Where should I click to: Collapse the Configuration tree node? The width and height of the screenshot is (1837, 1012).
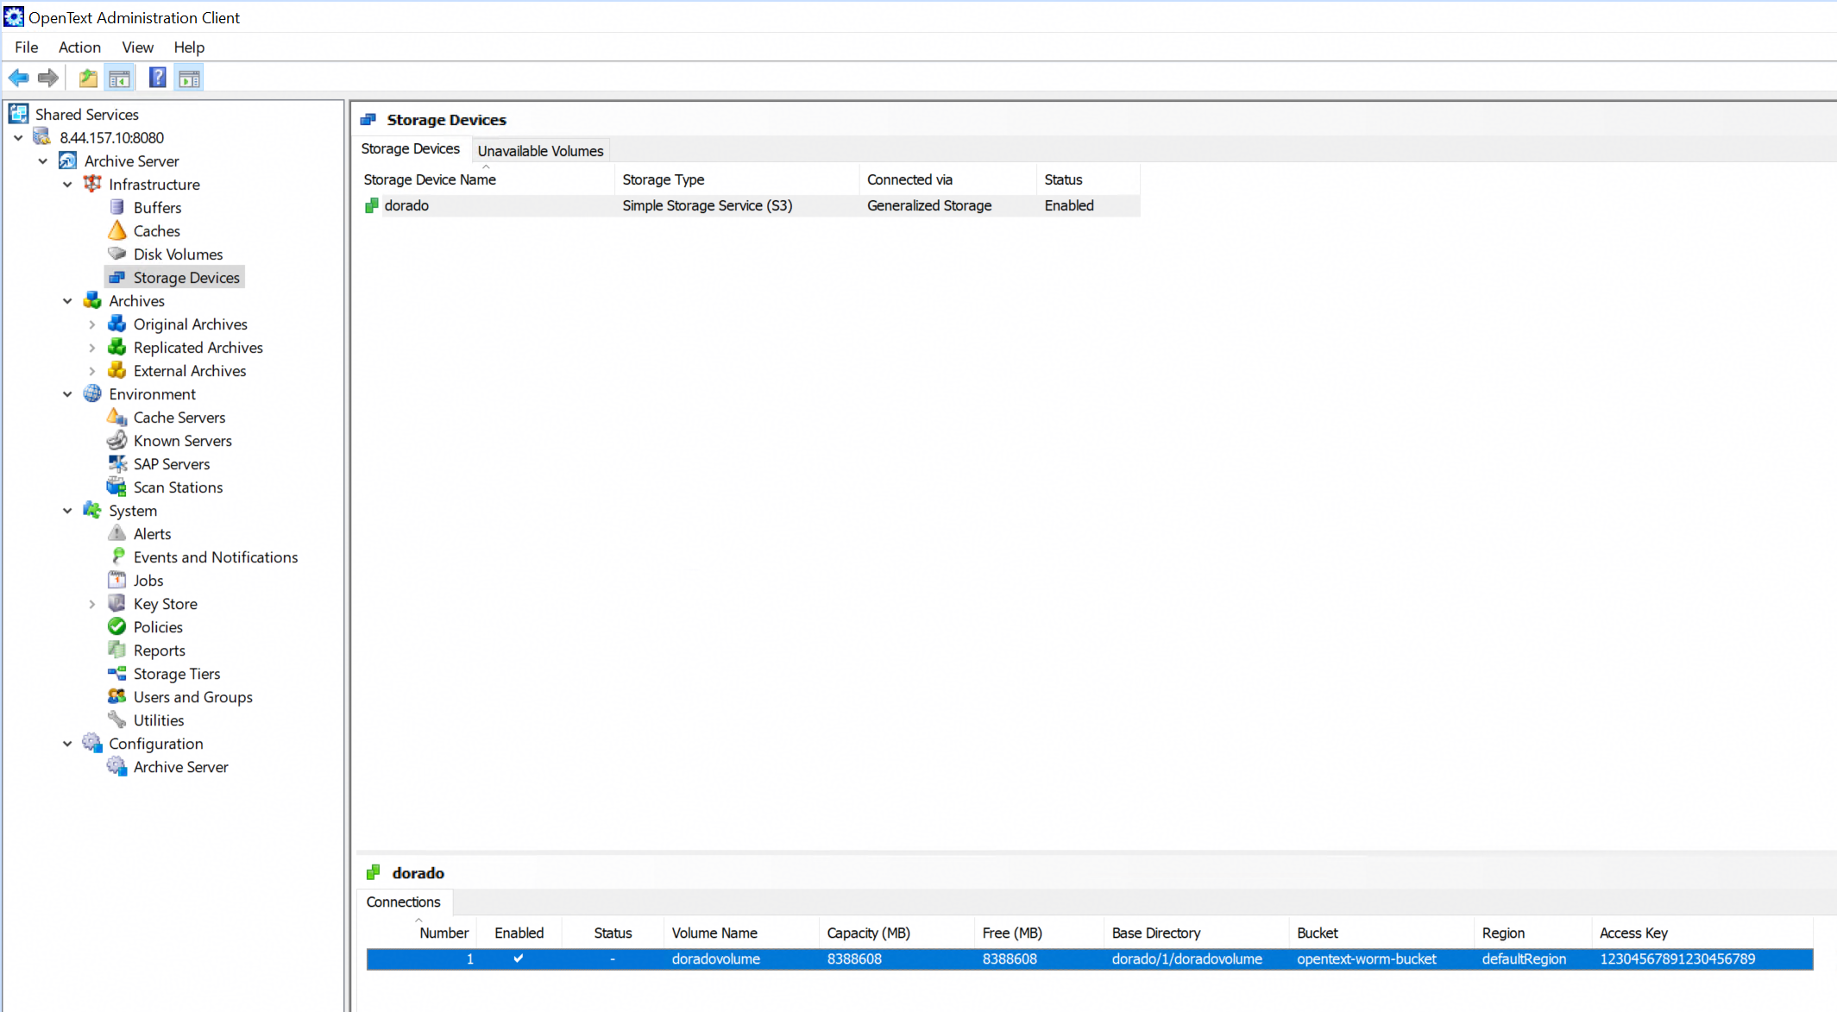coord(67,743)
